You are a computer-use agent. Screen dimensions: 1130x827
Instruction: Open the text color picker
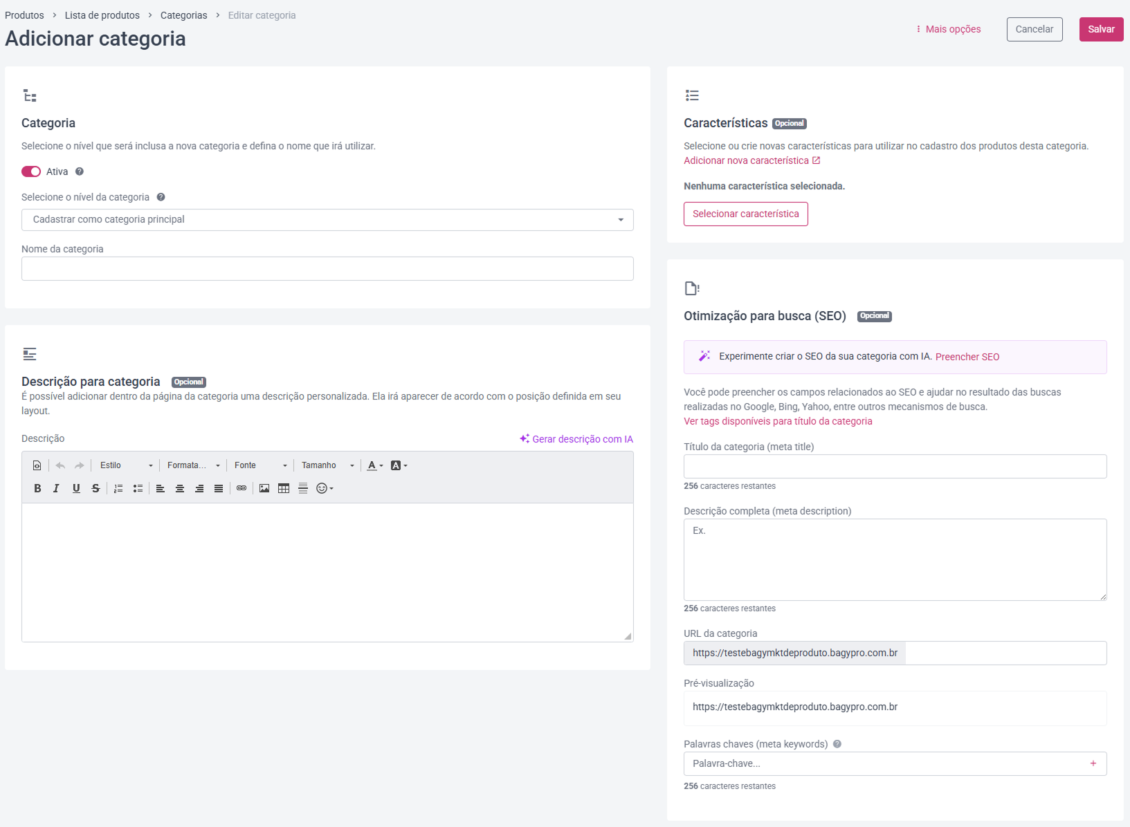pos(375,465)
